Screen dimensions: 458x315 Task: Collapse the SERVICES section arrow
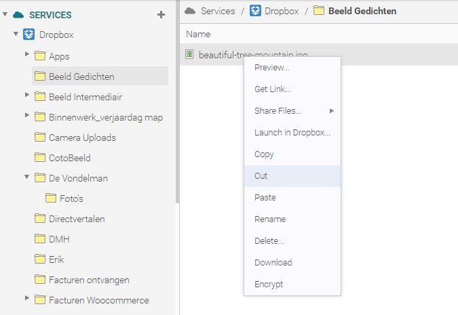click(x=5, y=14)
